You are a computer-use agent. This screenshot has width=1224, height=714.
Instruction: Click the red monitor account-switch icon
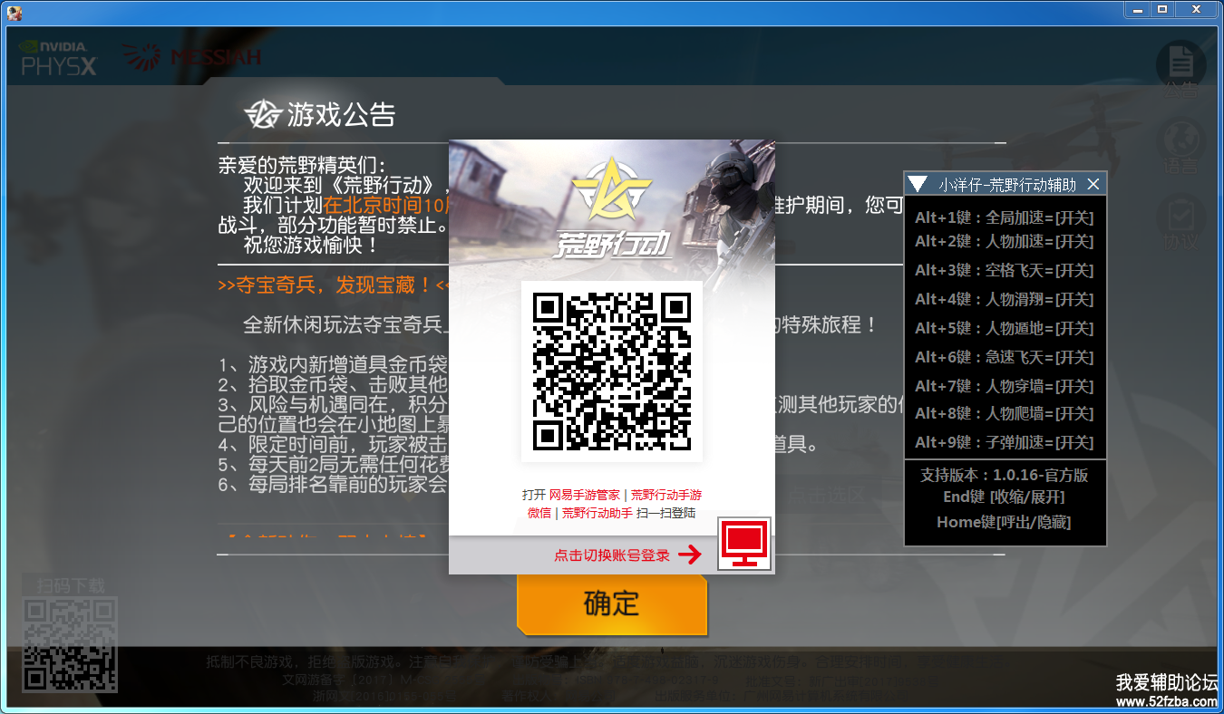pyautogui.click(x=744, y=545)
